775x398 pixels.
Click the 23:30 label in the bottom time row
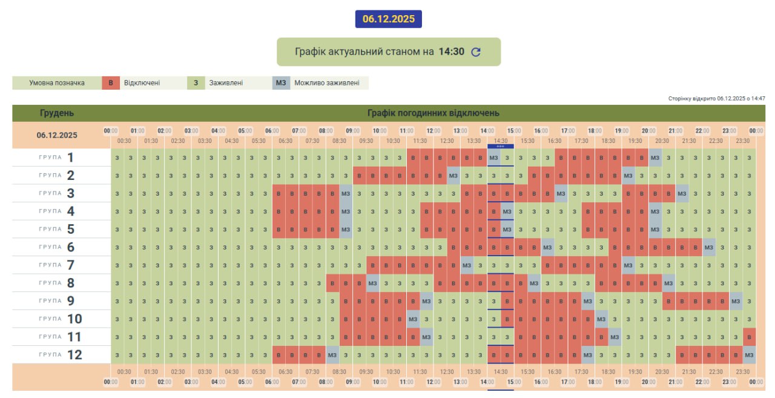click(742, 372)
